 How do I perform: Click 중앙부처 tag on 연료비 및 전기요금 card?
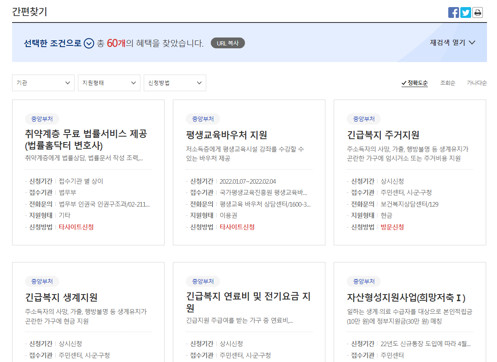[x=203, y=281]
